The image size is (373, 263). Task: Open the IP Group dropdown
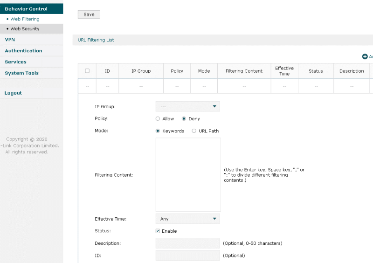coord(188,106)
